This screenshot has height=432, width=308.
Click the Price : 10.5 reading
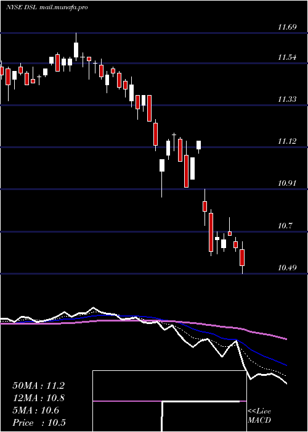click(x=39, y=423)
